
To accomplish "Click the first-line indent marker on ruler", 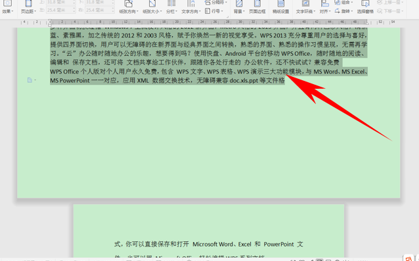I will (50, 20).
